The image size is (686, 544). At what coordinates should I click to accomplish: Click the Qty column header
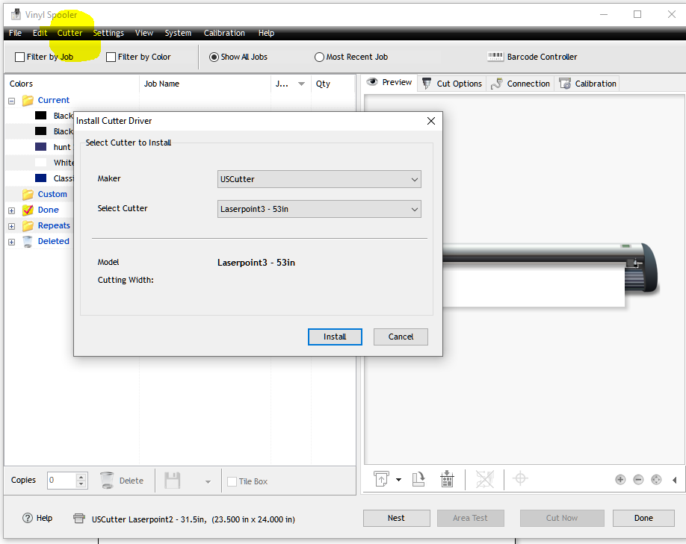pyautogui.click(x=323, y=84)
